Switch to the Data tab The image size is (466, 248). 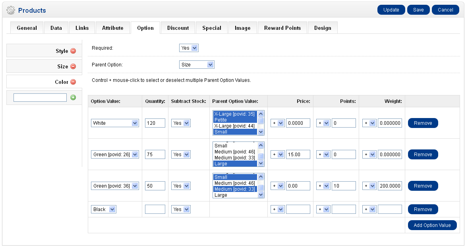[56, 28]
